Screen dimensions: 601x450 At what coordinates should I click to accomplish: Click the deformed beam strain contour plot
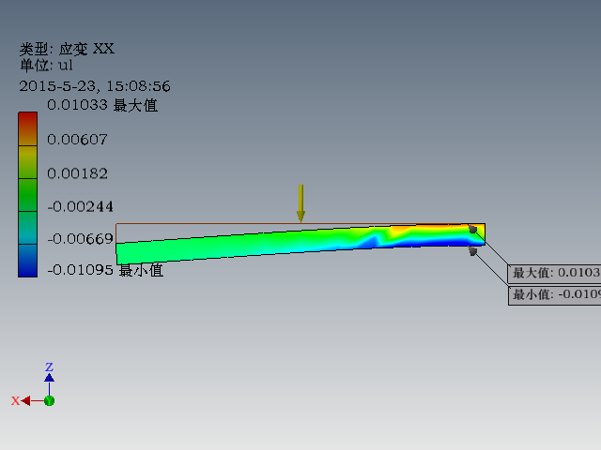[x=300, y=244]
